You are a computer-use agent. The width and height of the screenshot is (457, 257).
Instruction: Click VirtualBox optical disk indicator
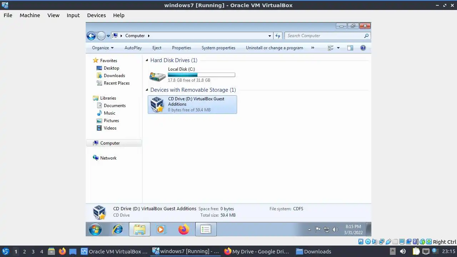pos(368,242)
